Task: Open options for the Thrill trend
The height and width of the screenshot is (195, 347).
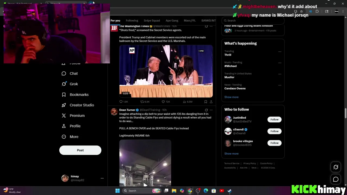Action: tap(279, 52)
